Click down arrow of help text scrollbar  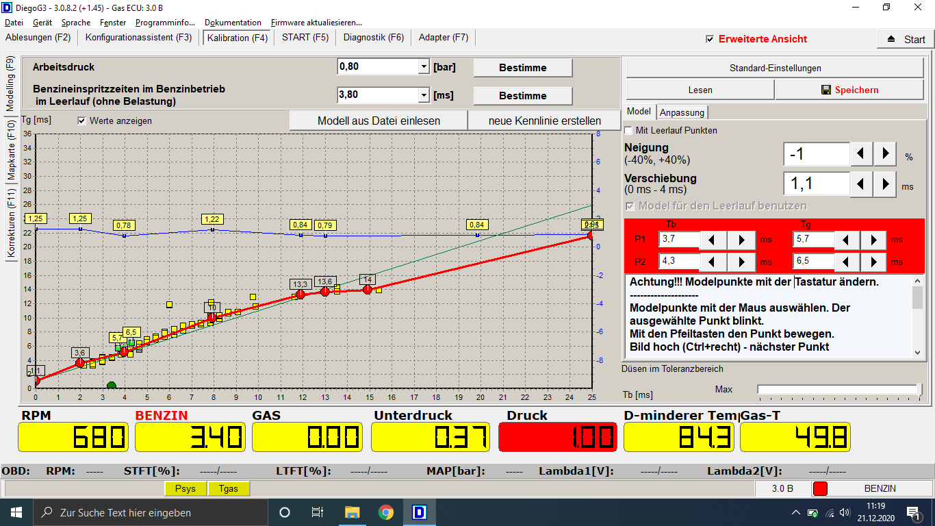[x=917, y=352]
